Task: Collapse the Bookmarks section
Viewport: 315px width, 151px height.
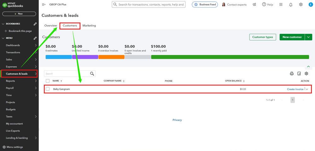Action: [3, 24]
